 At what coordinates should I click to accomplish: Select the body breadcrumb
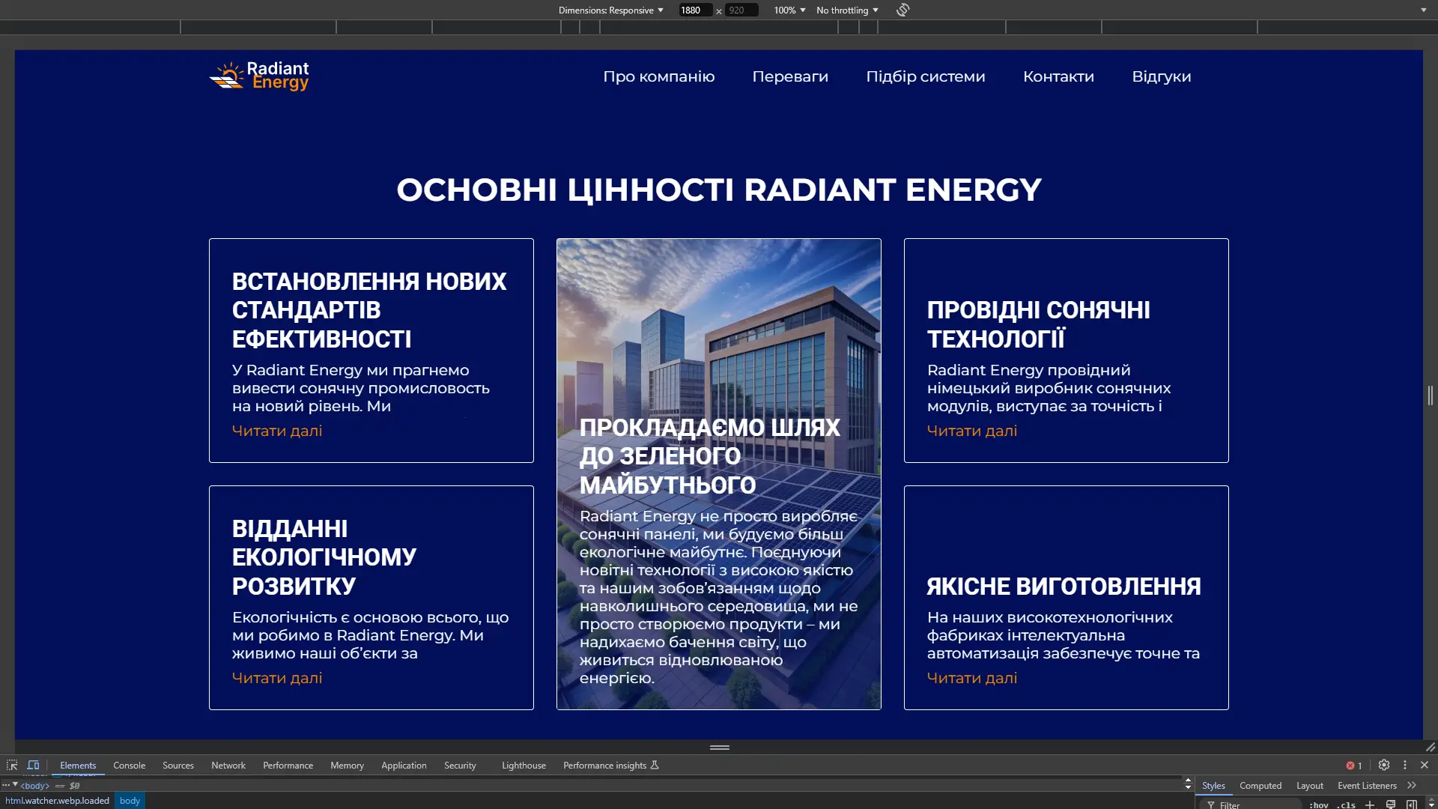click(x=130, y=800)
